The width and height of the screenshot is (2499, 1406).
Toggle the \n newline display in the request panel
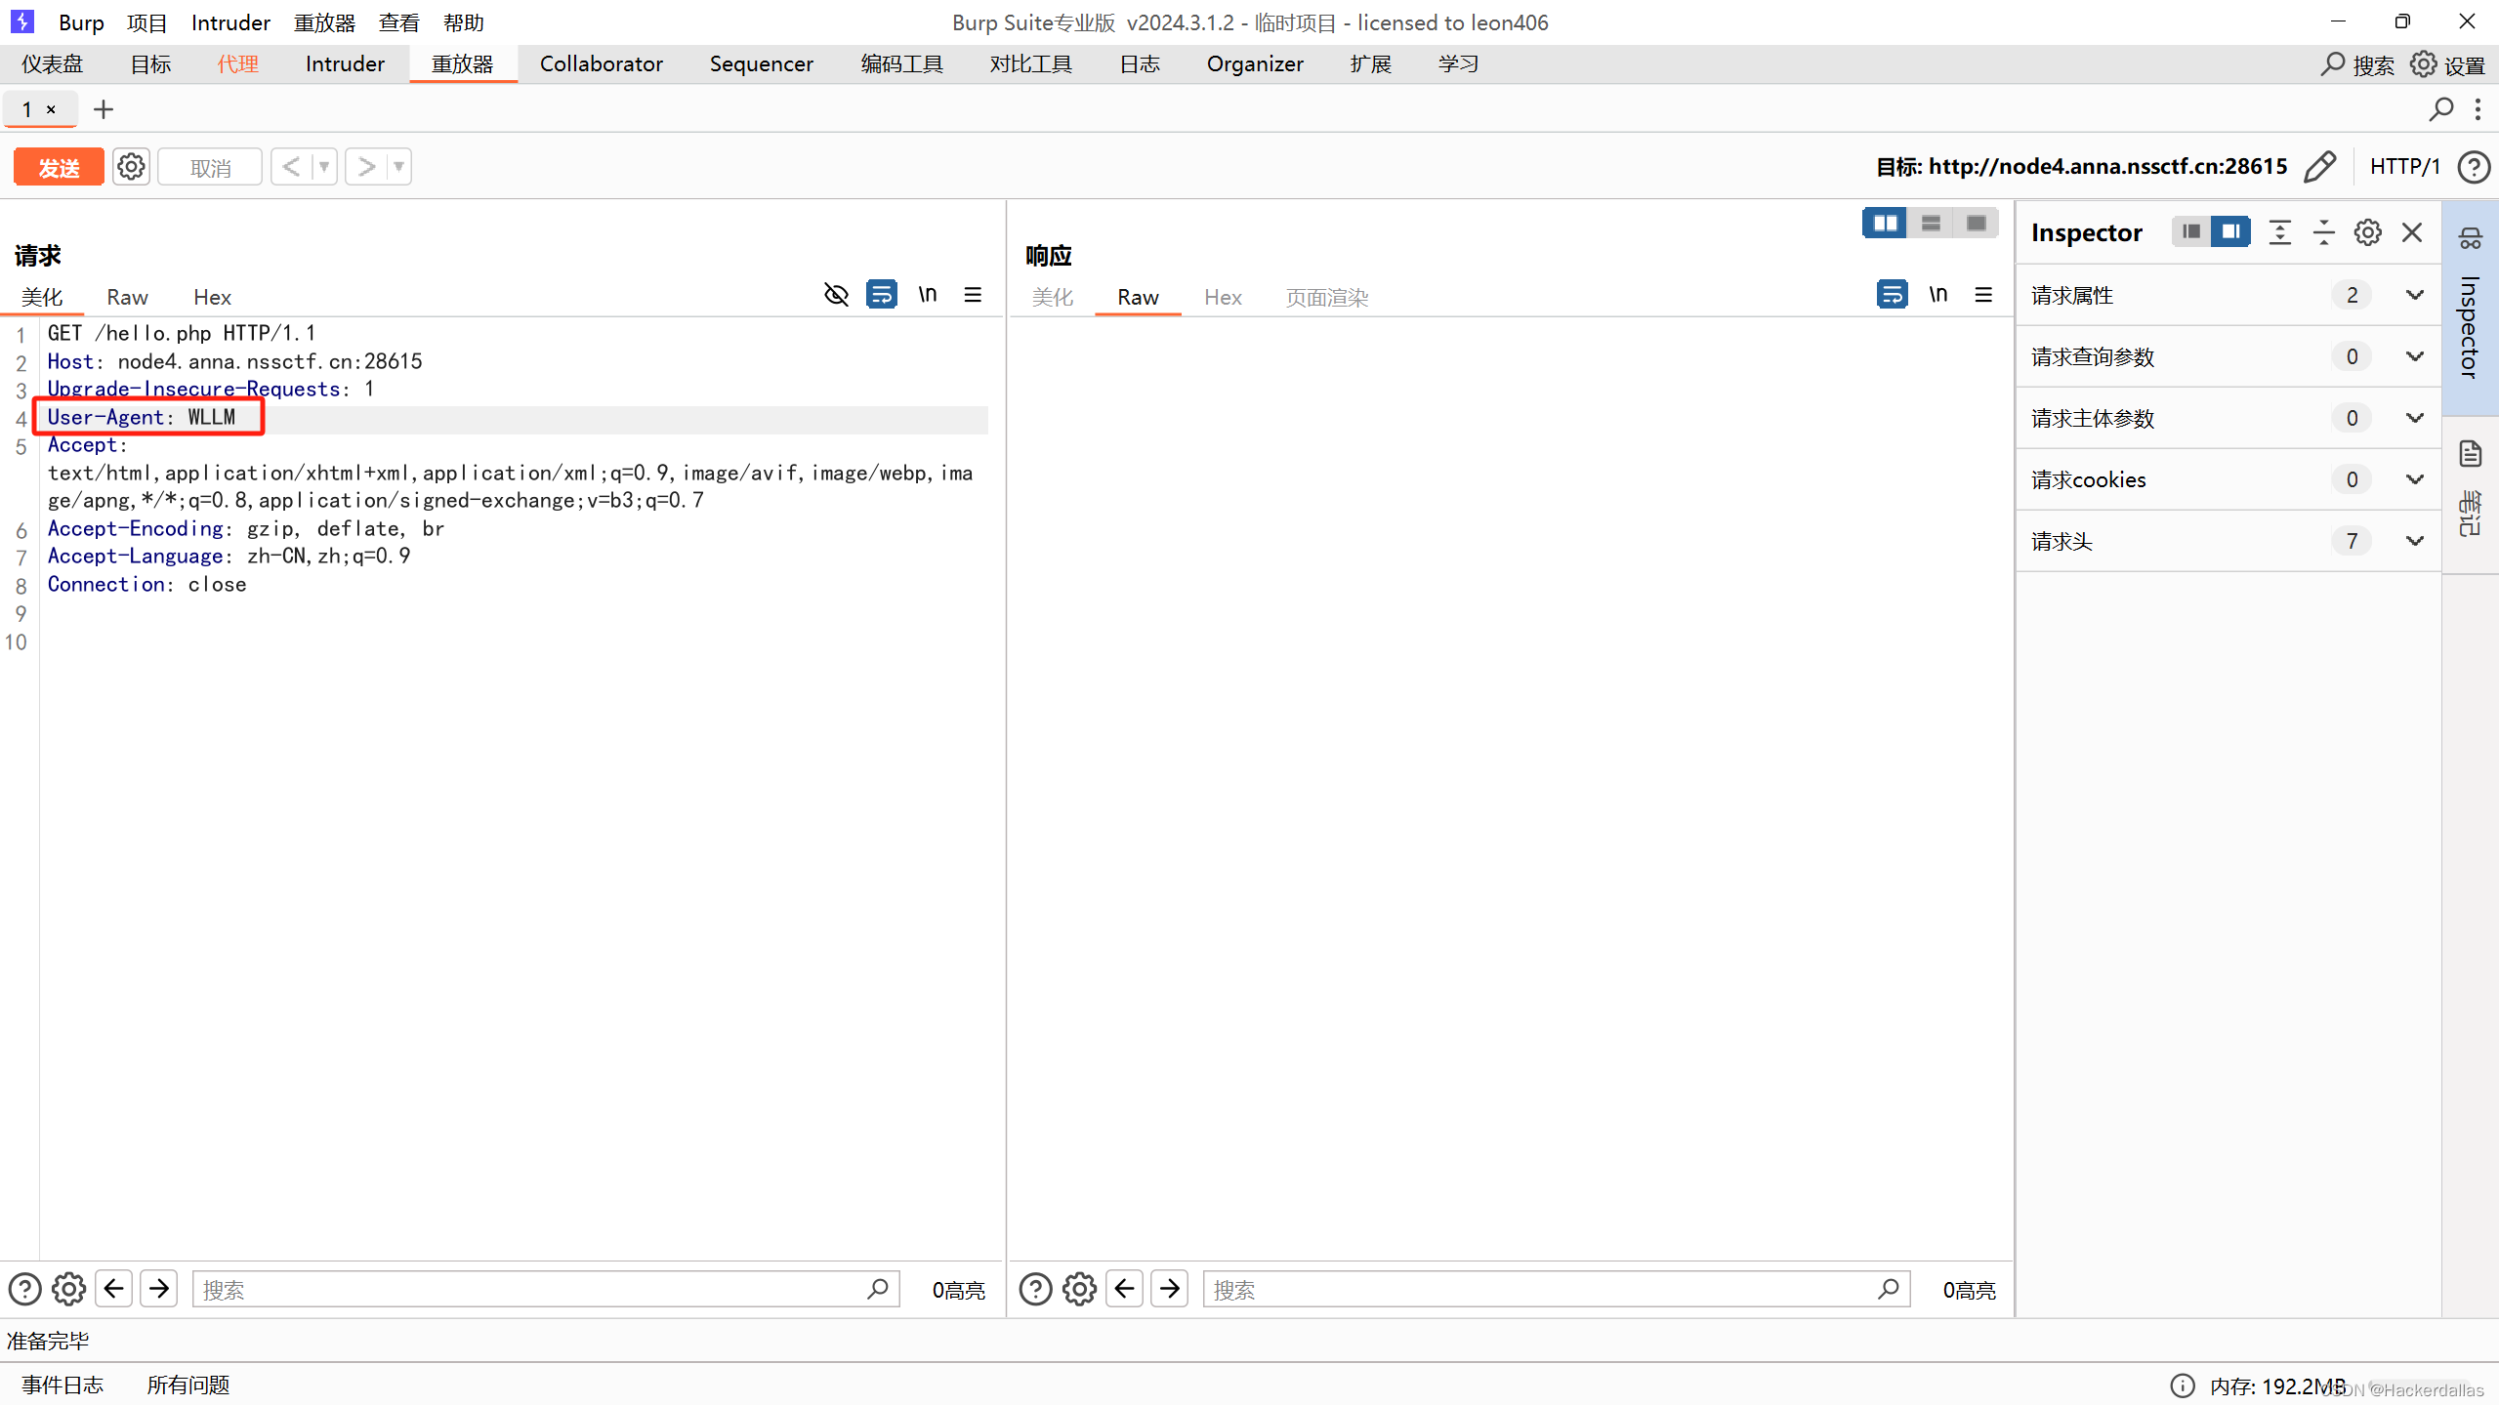pos(927,295)
